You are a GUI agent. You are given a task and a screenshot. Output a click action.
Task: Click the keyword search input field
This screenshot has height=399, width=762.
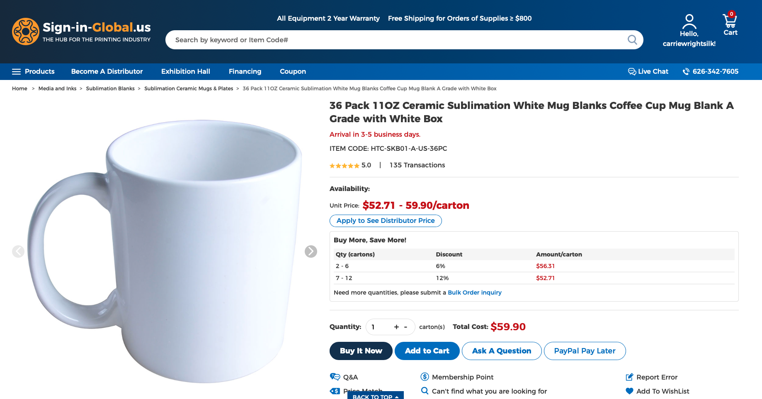click(x=398, y=40)
